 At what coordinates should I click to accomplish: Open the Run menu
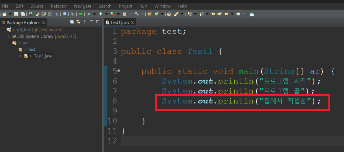click(x=143, y=6)
